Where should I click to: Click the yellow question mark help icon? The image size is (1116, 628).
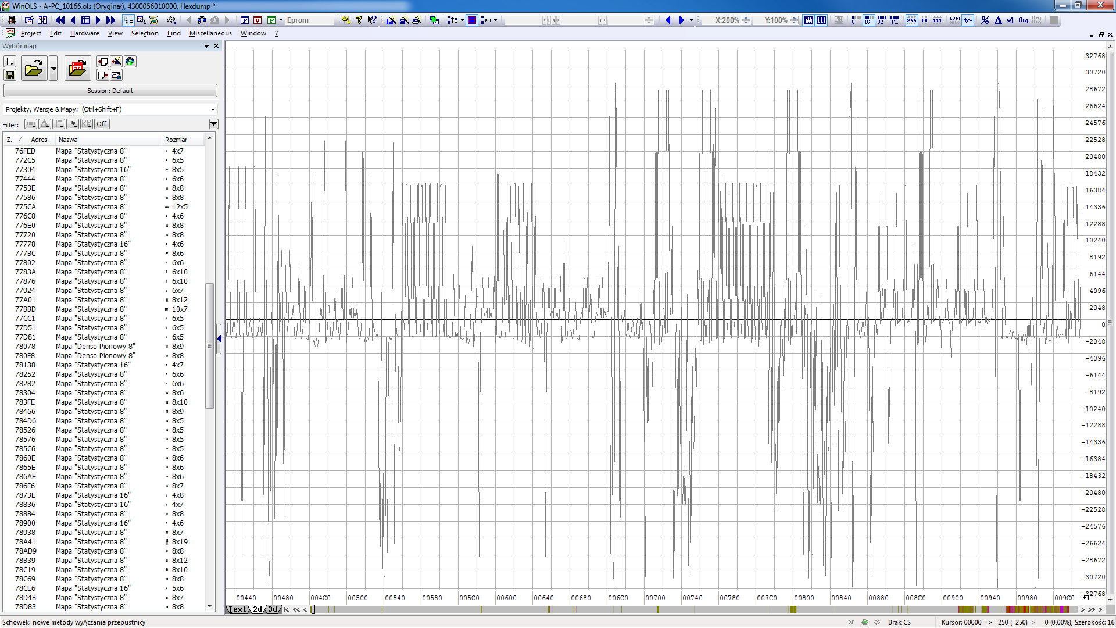pyautogui.click(x=359, y=20)
